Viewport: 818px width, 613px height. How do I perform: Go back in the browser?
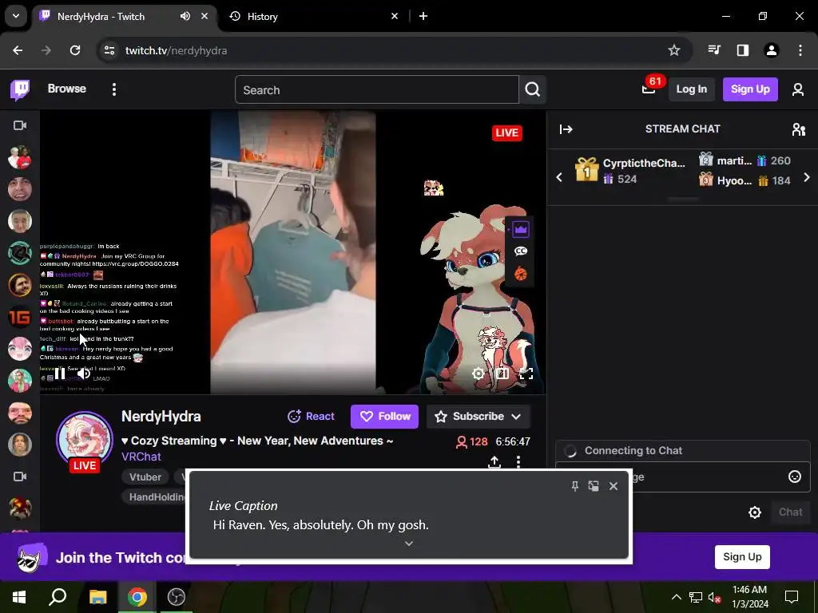click(x=18, y=50)
